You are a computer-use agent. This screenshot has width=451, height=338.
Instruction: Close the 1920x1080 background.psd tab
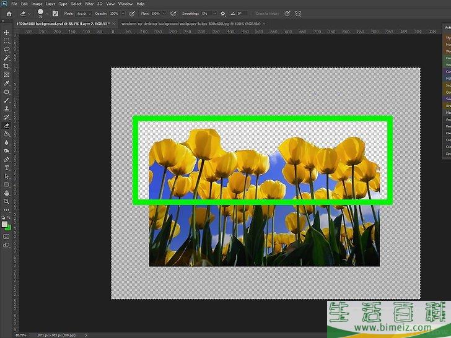pos(113,24)
